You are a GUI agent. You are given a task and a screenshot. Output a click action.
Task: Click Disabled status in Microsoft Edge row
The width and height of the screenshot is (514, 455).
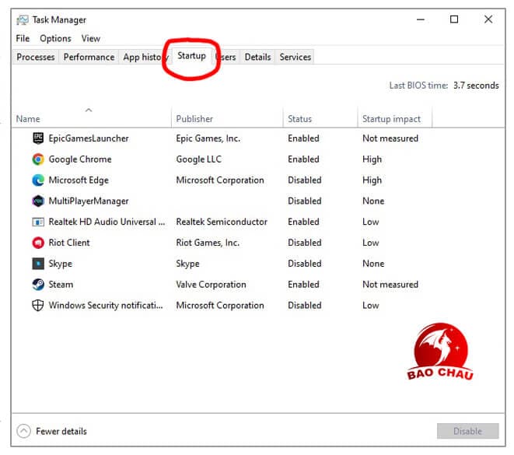(x=305, y=180)
